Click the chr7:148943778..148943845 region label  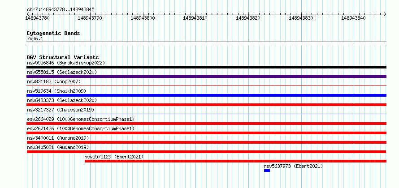(x=61, y=9)
